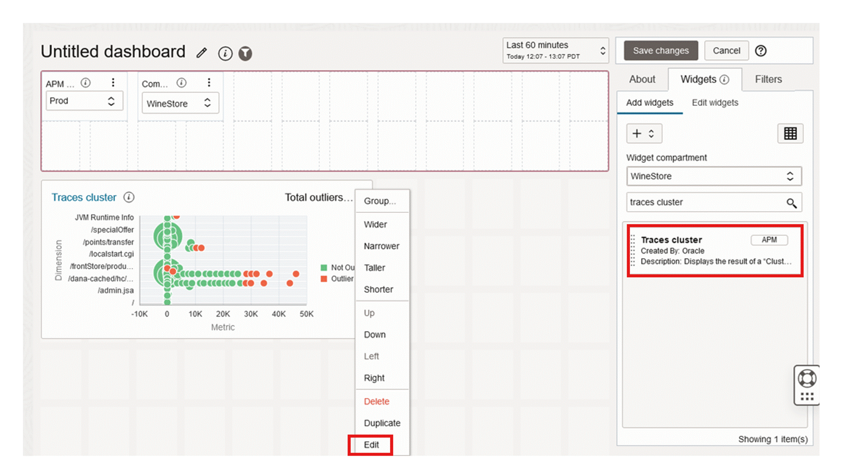This screenshot has width=846, height=476.
Task: Click the lifebuoy support icon
Action: click(807, 378)
